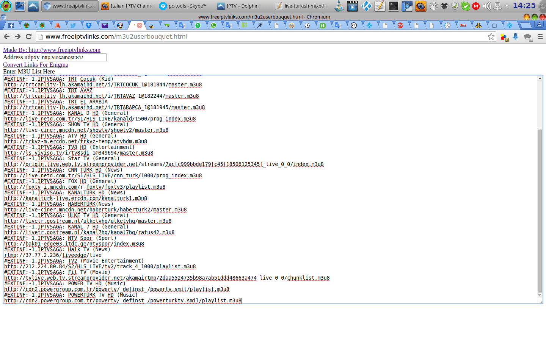Viewport: 546px width, 341px height.
Task: Open the volume control tray icon
Action: (x=487, y=6)
